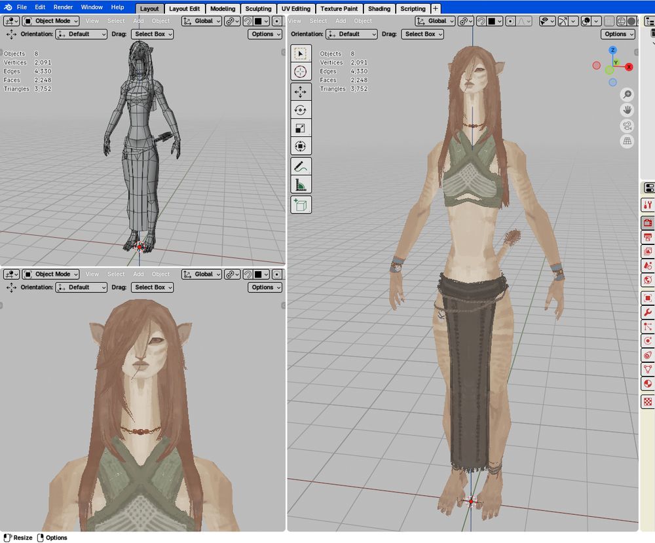Image resolution: width=655 pixels, height=543 pixels.
Task: Open Global orientation dropdown in the right viewport
Action: coord(435,21)
